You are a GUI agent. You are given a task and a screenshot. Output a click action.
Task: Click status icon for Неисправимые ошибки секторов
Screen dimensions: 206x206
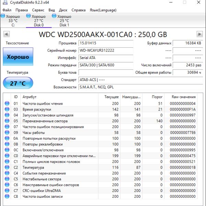(x=7, y=185)
